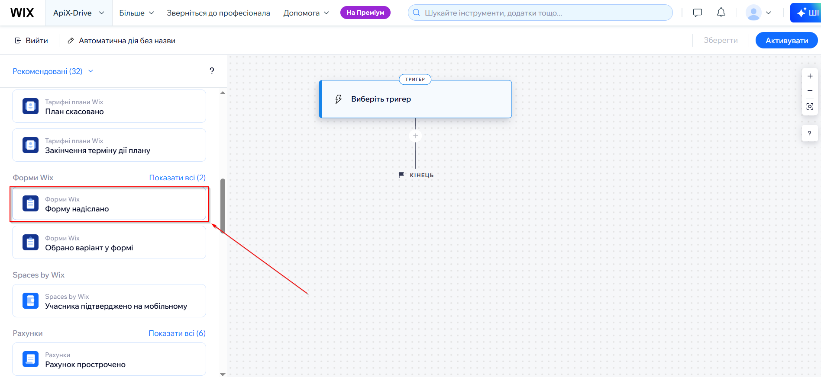Click the На Преміум upgrade button
821x377 pixels.
(x=365, y=13)
